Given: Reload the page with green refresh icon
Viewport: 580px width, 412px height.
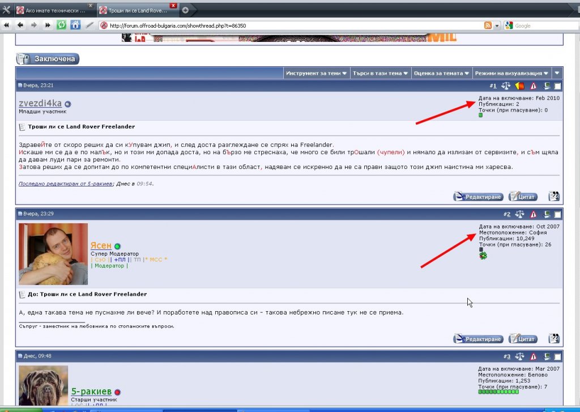Looking at the screenshot, I should click(x=61, y=25).
